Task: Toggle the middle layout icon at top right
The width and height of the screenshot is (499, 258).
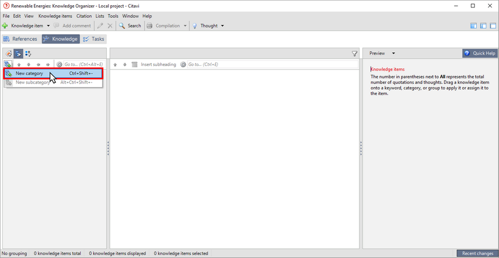Action: pos(484,26)
